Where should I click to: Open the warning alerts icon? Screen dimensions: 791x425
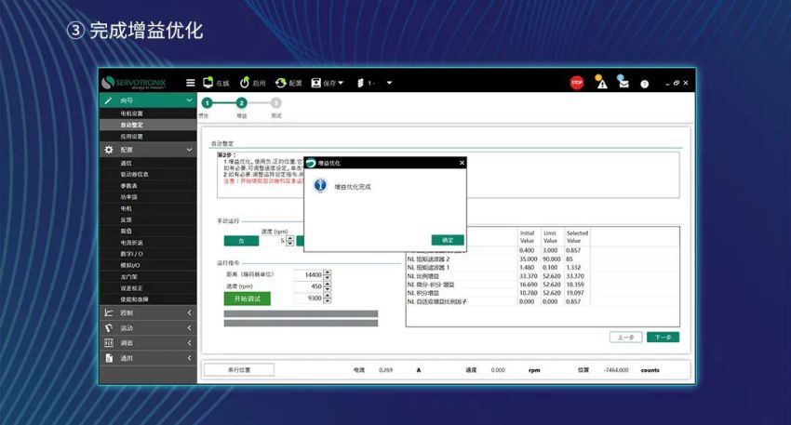click(601, 83)
